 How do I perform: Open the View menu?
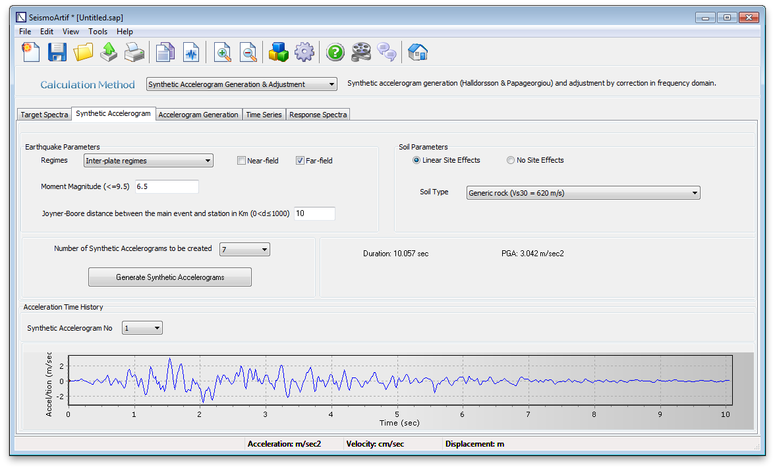point(71,32)
